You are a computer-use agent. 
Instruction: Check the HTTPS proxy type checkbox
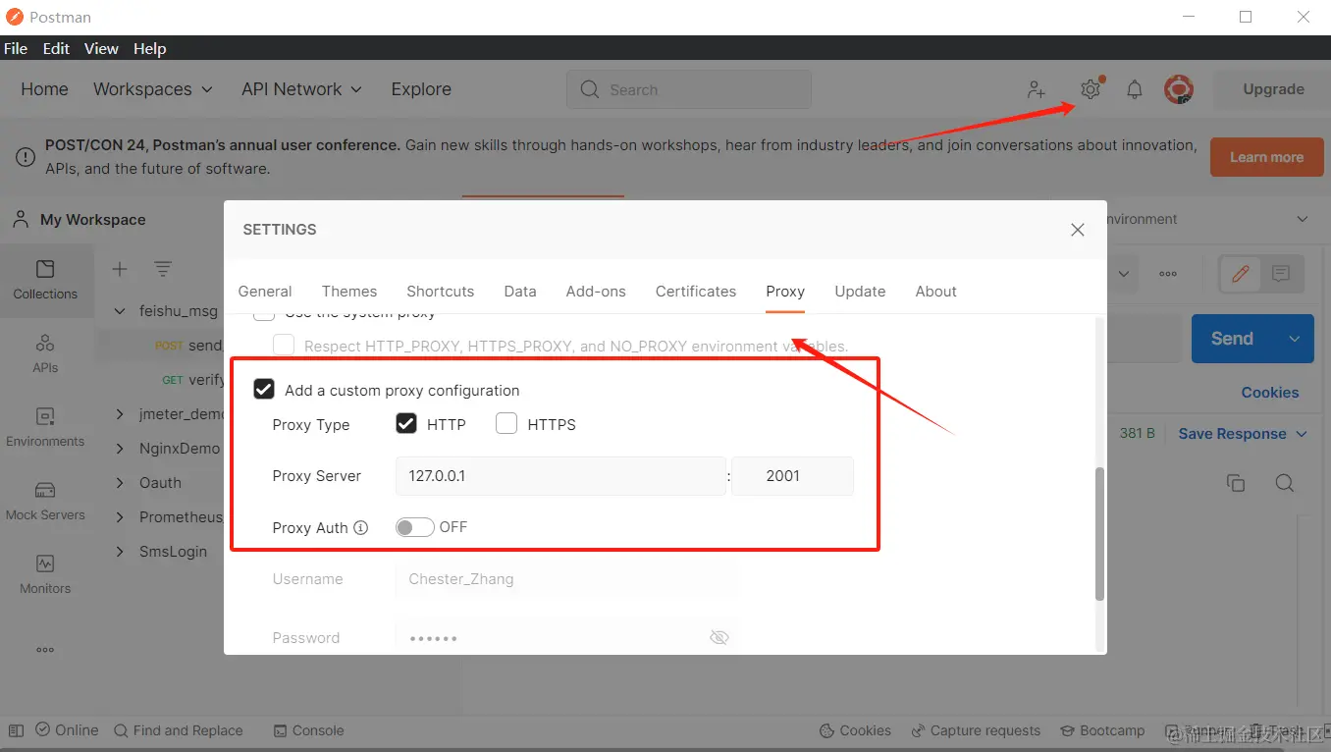tap(506, 424)
